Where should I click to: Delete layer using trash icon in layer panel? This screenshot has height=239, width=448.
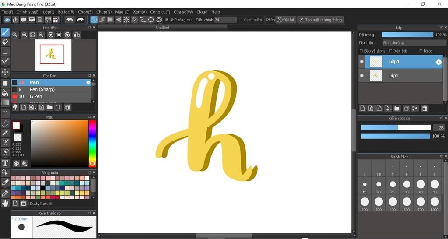(x=424, y=109)
